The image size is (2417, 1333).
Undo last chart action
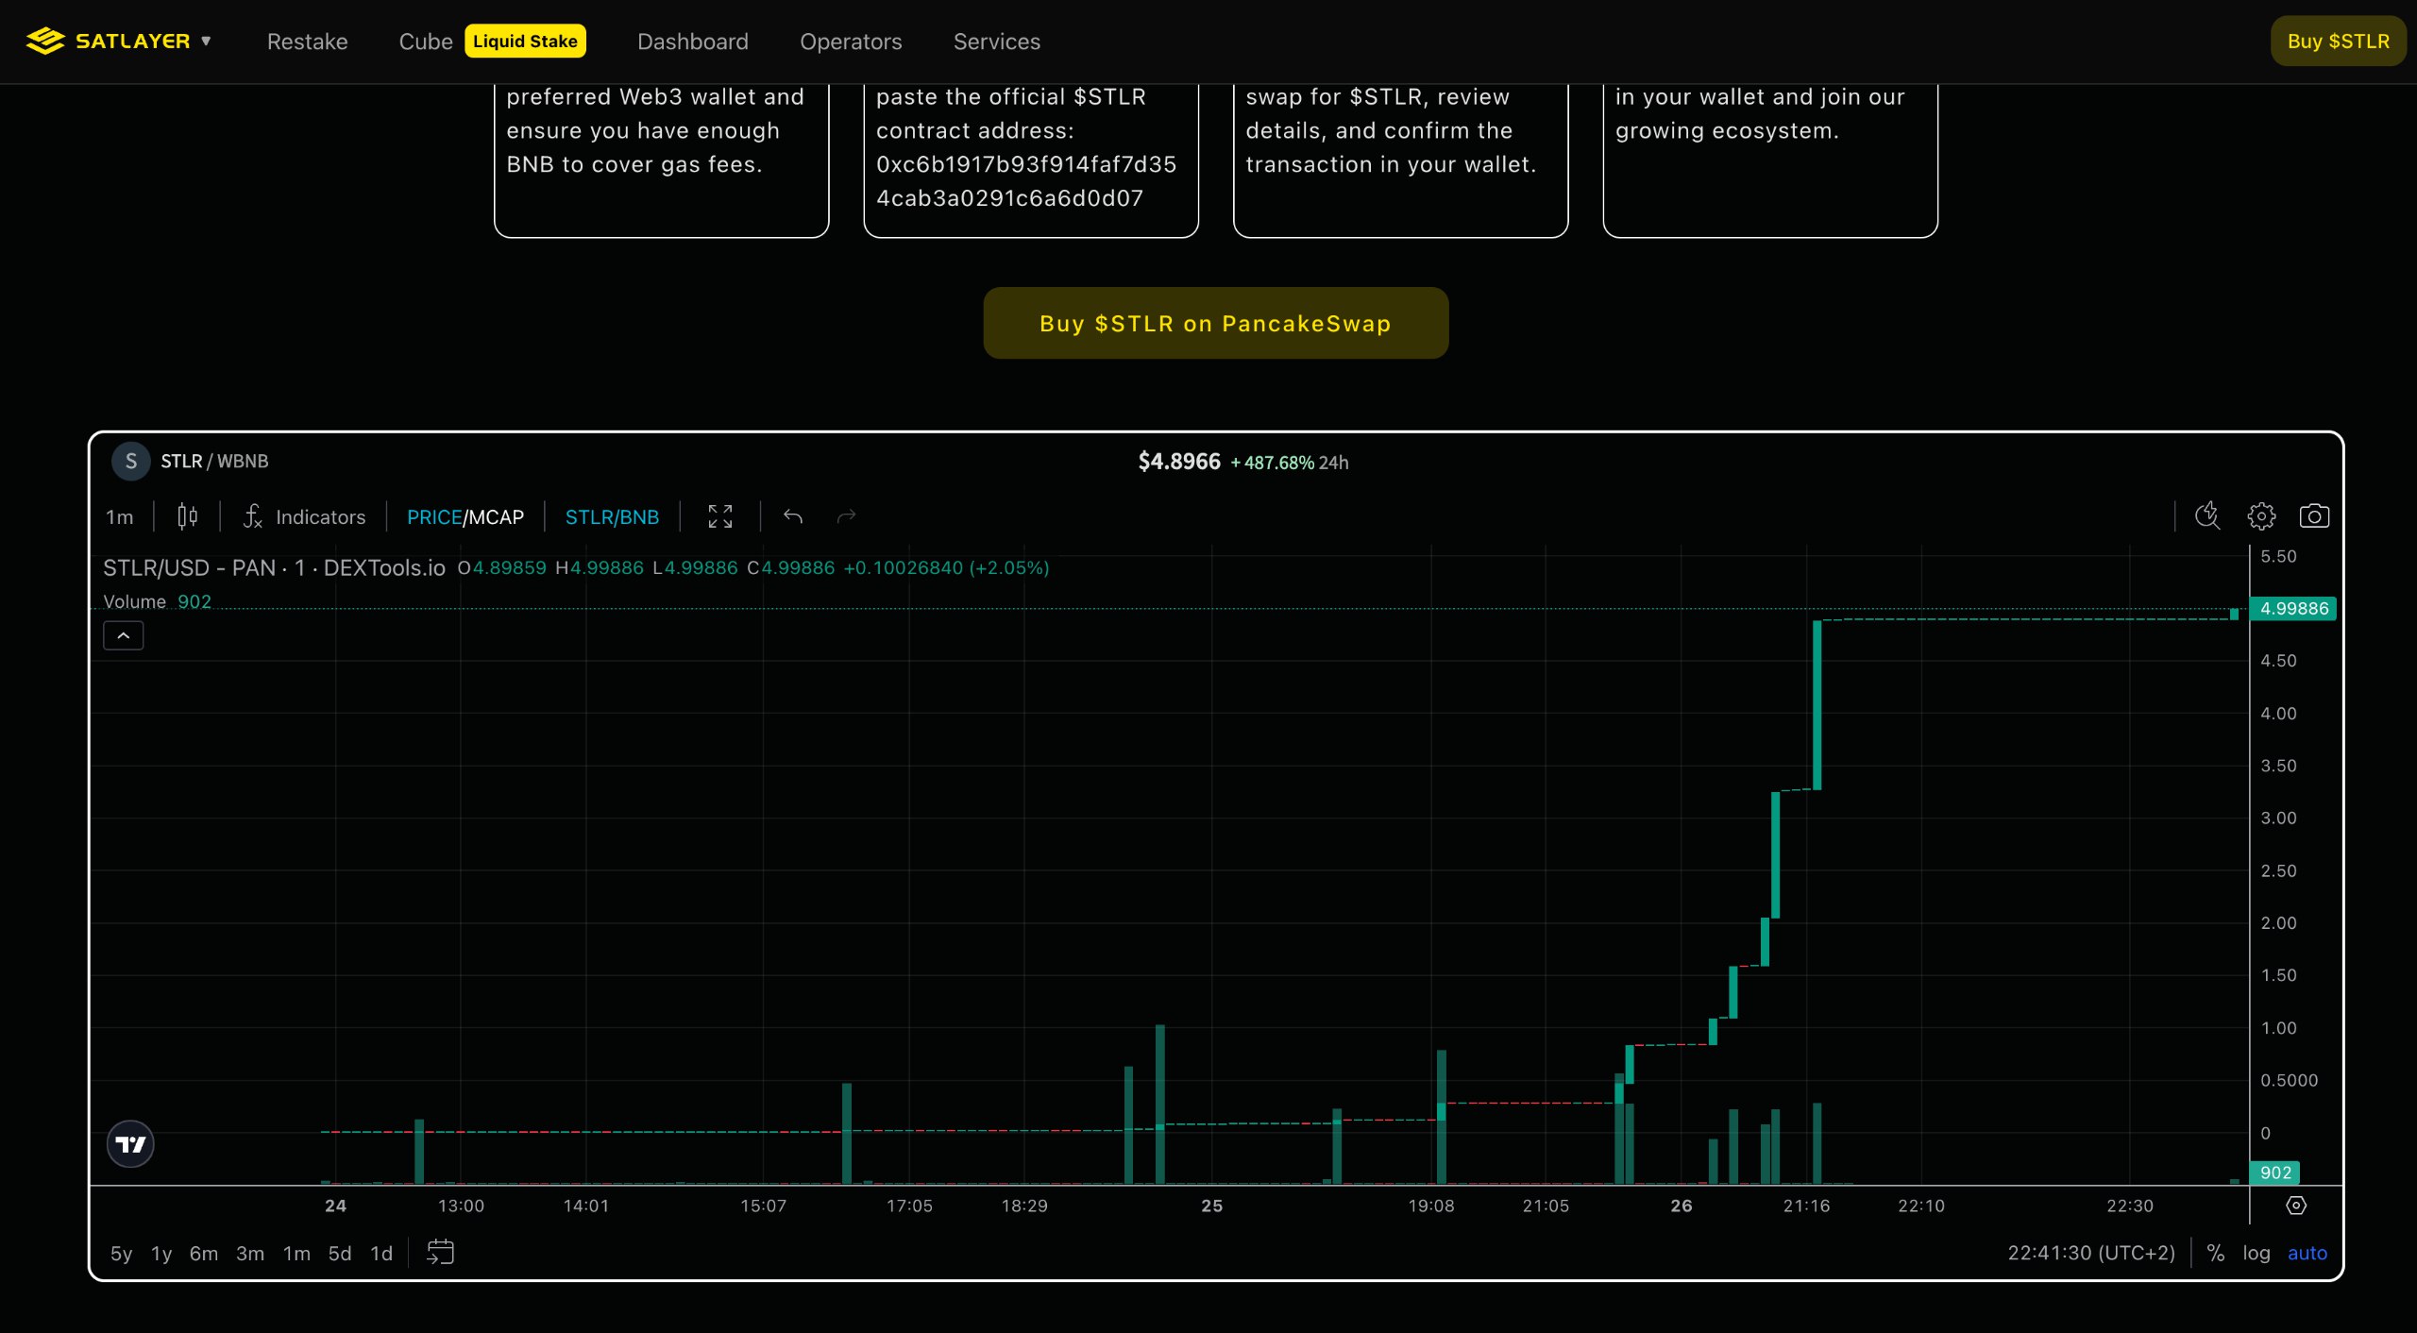point(793,516)
